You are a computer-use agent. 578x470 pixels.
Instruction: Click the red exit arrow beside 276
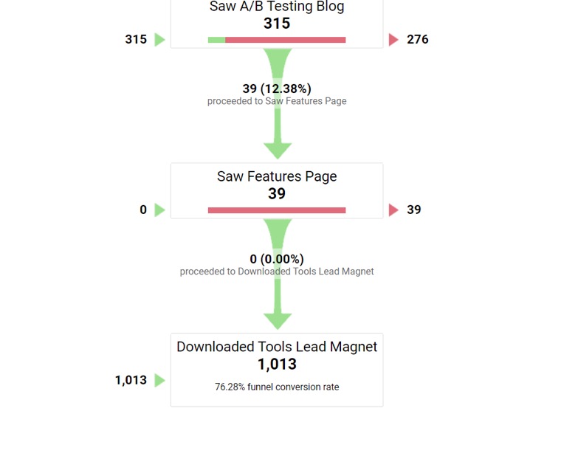coord(393,40)
